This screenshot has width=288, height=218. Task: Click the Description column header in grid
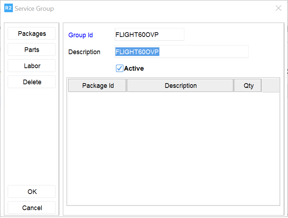point(180,86)
